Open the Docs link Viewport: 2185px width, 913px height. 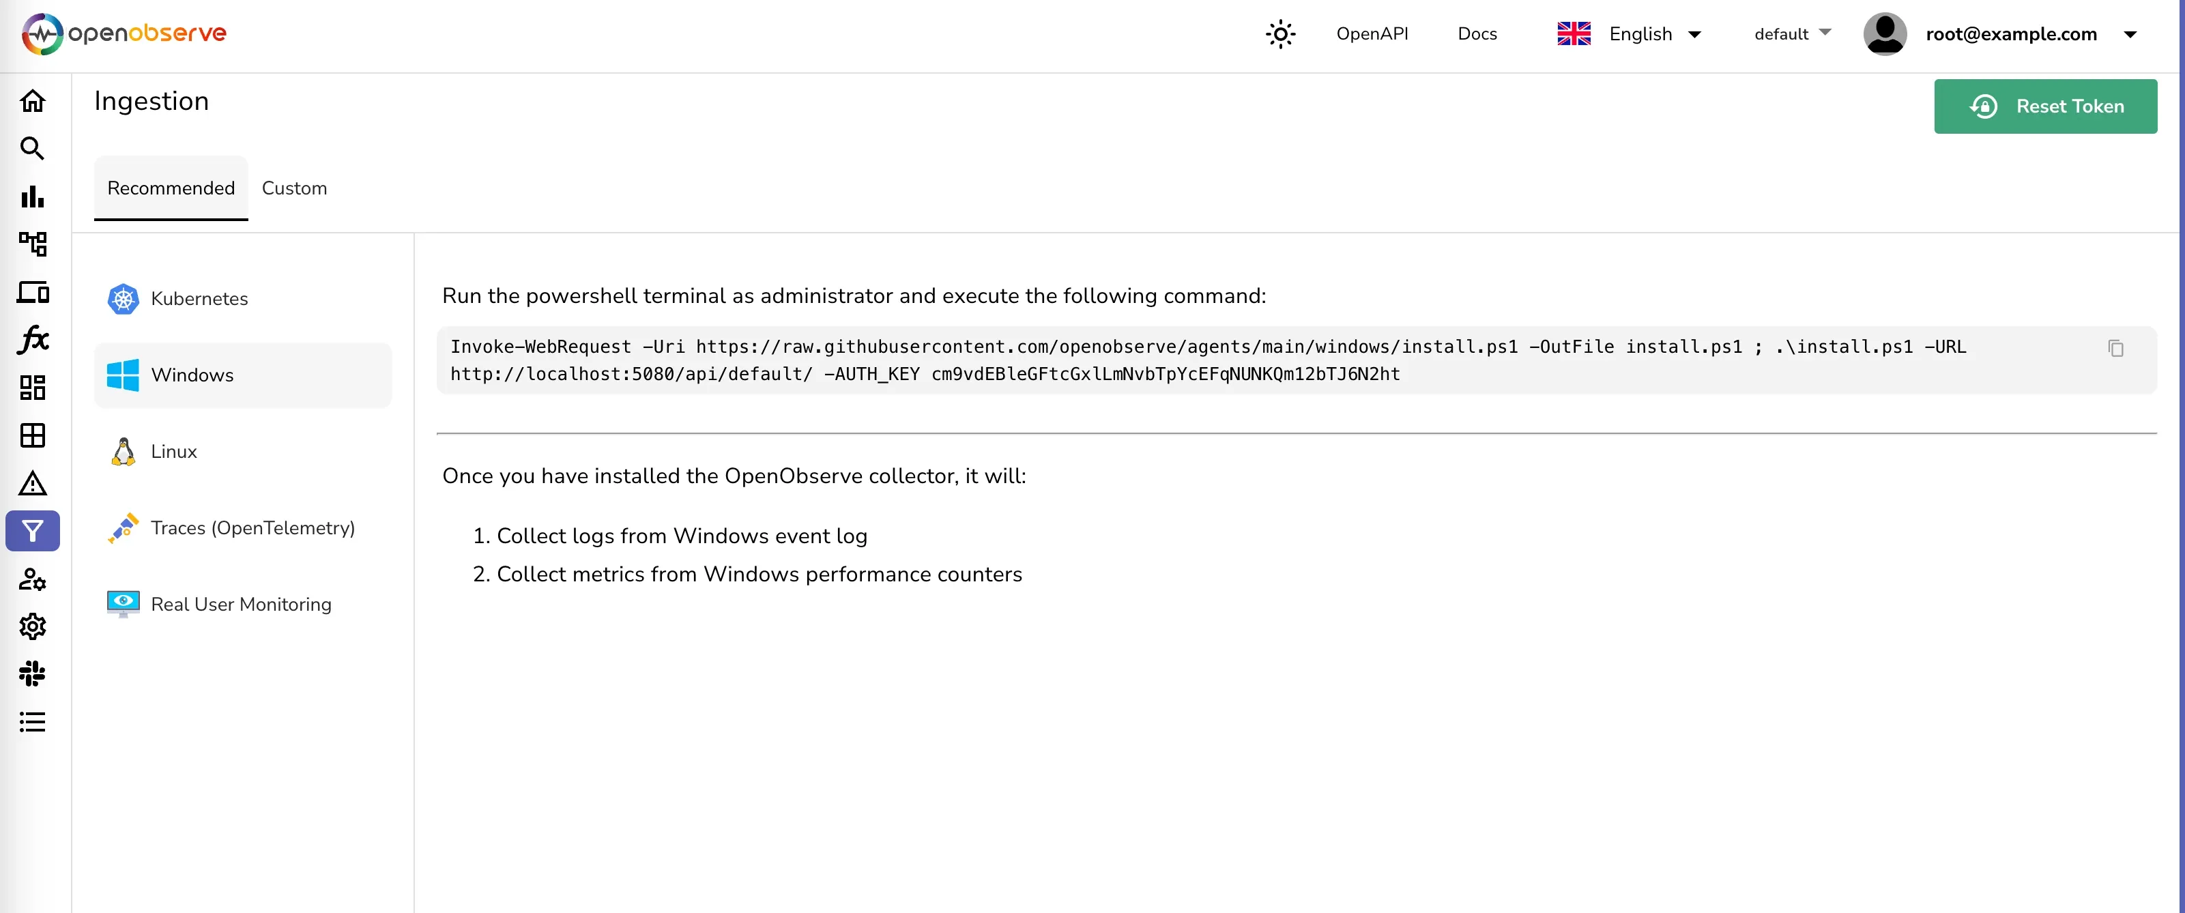pyautogui.click(x=1477, y=34)
